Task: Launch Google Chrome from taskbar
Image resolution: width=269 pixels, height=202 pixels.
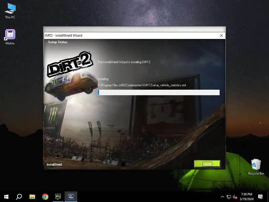Action: (45, 197)
